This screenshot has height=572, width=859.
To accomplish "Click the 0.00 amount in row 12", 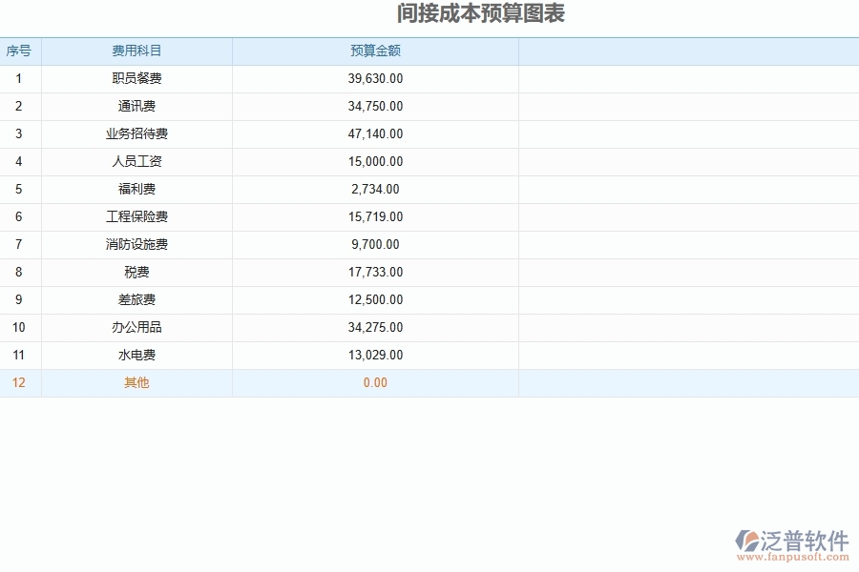I will pyautogui.click(x=375, y=382).
